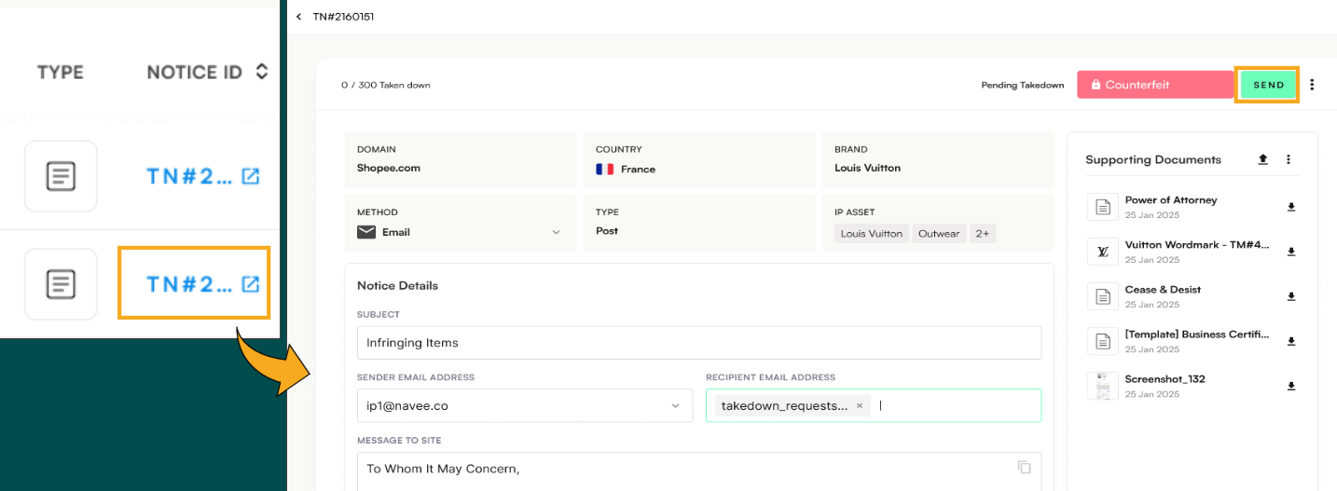Download the Vuitton Wordmark document
This screenshot has height=491, width=1337.
1291,252
